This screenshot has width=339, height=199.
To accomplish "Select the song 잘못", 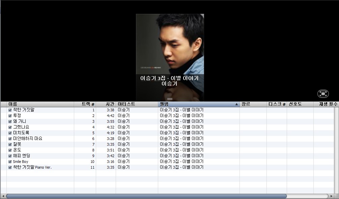I will pos(17,144).
